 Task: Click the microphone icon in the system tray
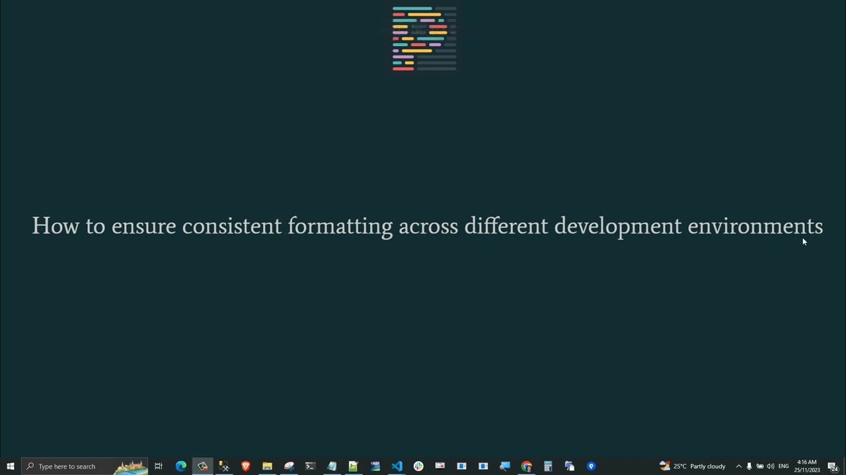click(749, 466)
